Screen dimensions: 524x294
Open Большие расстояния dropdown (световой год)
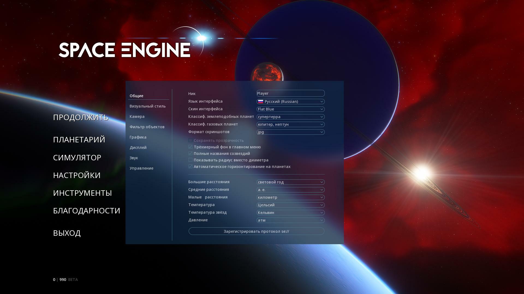[x=290, y=182]
